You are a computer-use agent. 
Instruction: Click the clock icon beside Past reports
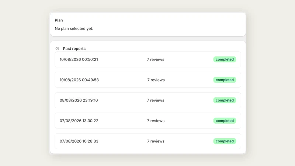57,49
